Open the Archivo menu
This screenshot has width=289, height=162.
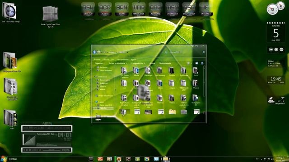pyautogui.click(x=97, y=59)
